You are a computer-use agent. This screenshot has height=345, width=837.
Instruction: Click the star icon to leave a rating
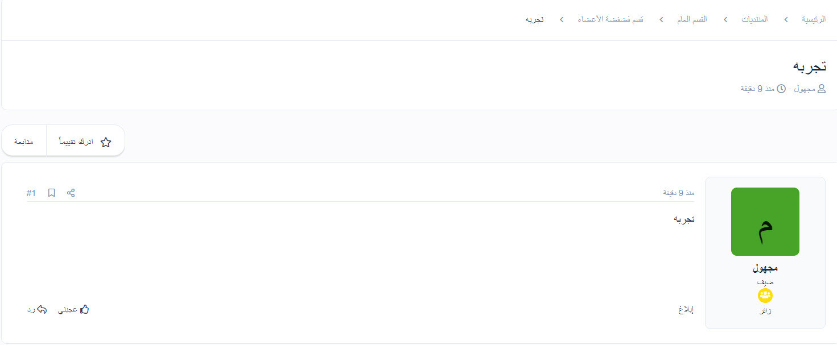pos(106,142)
